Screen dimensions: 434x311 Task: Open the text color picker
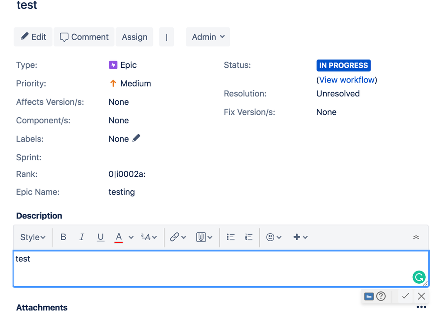[119, 237]
